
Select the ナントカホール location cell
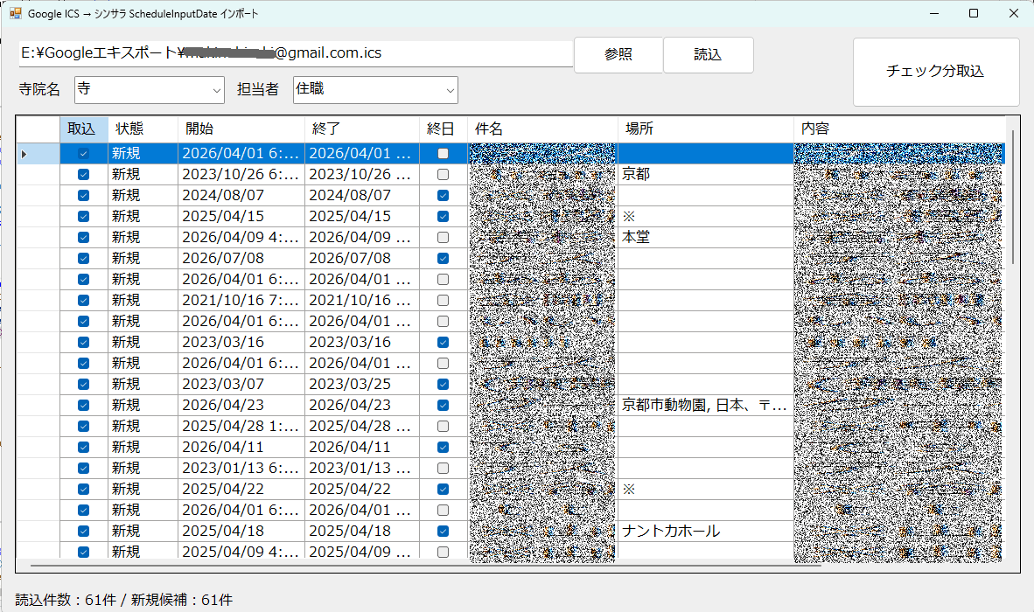(704, 532)
